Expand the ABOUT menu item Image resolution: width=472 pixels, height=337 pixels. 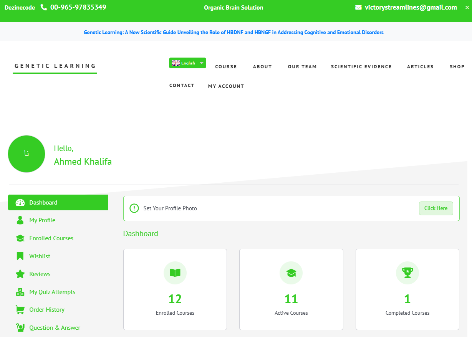(262, 66)
